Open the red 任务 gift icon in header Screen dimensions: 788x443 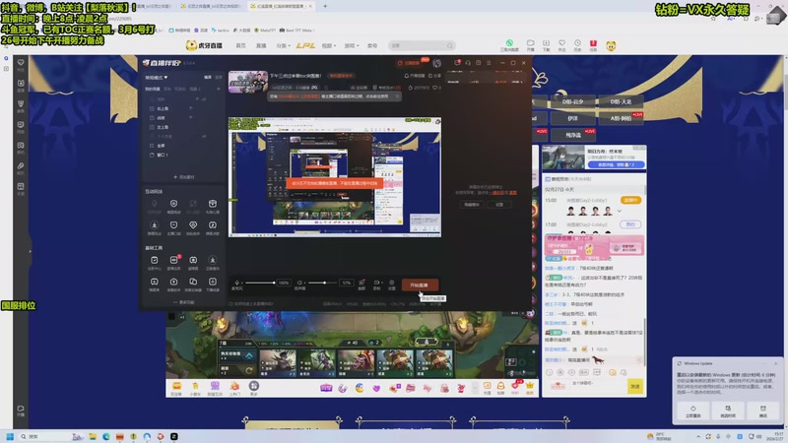tap(593, 45)
